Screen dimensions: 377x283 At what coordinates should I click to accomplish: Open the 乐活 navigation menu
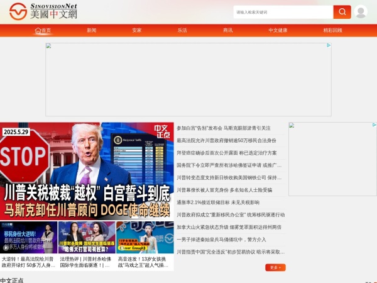click(x=182, y=30)
